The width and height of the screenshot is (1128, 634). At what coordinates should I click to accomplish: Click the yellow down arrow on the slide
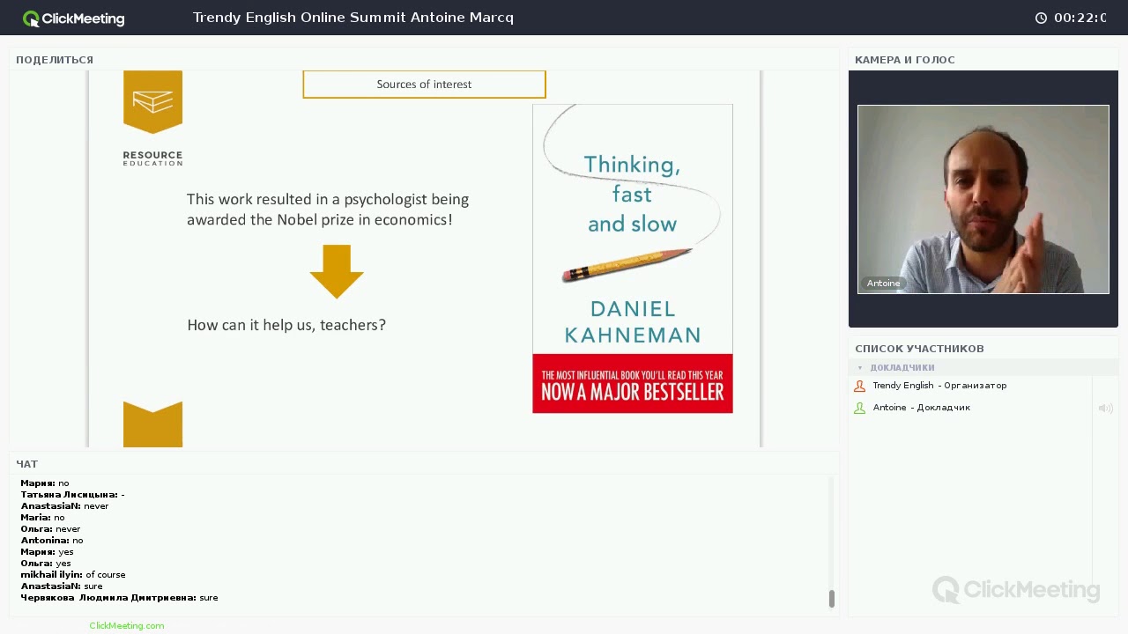(337, 271)
